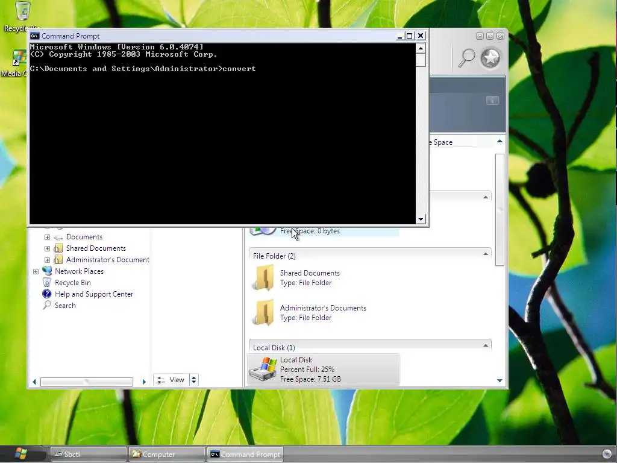
Task: Minimize the Computer window
Action: (480, 36)
